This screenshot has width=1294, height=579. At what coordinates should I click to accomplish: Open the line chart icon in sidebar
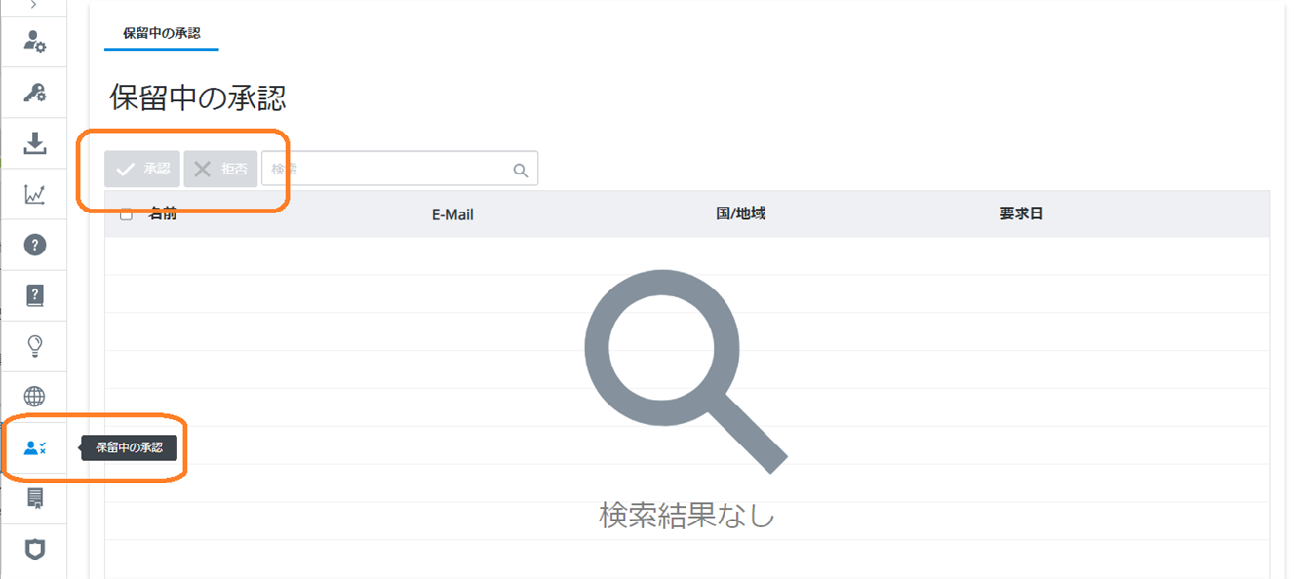34,194
